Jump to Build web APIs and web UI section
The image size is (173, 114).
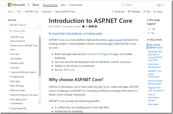pos(155,56)
